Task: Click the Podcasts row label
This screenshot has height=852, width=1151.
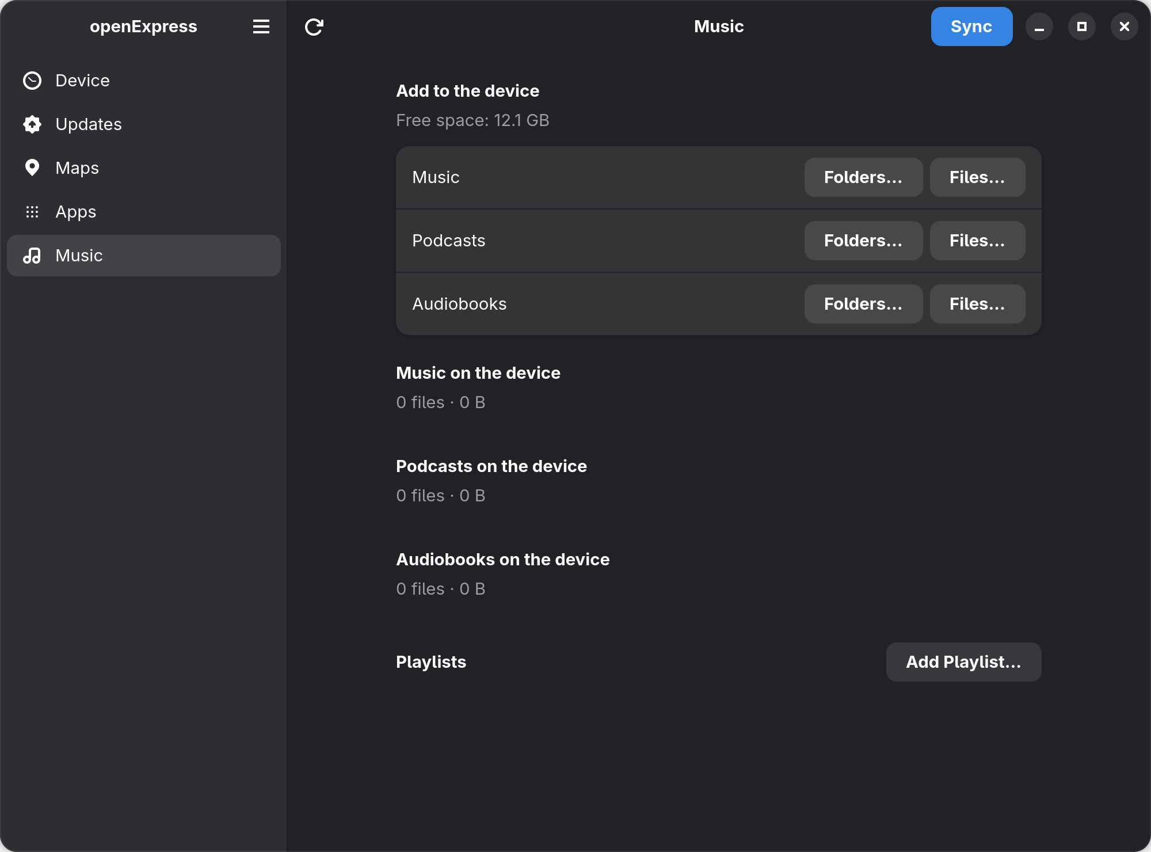Action: tap(449, 241)
